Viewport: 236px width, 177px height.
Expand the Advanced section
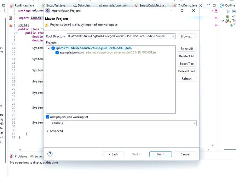(x=48, y=131)
